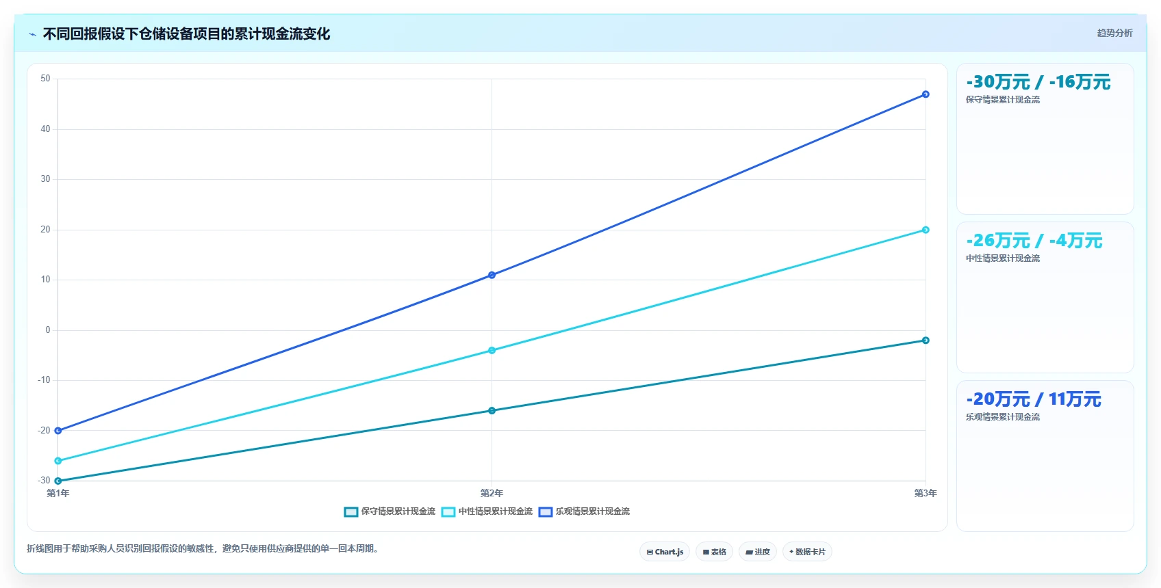Toggle the 乐观情景累计现金流 legend swatch
This screenshot has width=1161, height=588.
click(x=546, y=511)
